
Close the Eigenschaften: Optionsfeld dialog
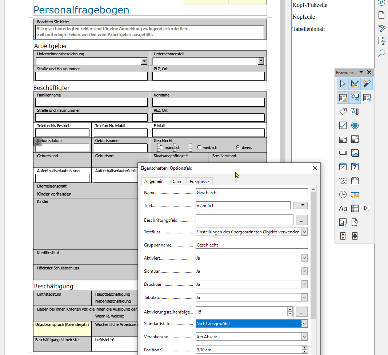315,168
